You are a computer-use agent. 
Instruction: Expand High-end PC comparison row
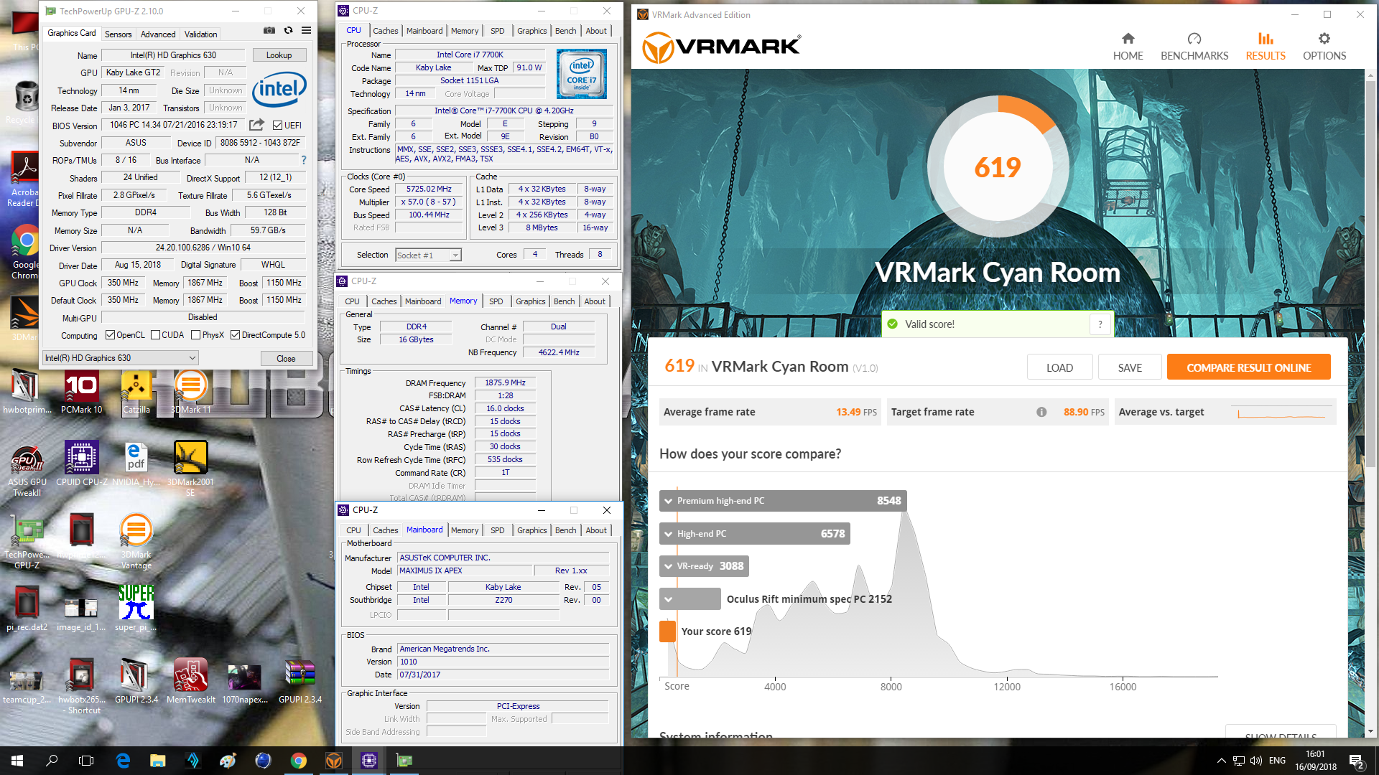755,534
